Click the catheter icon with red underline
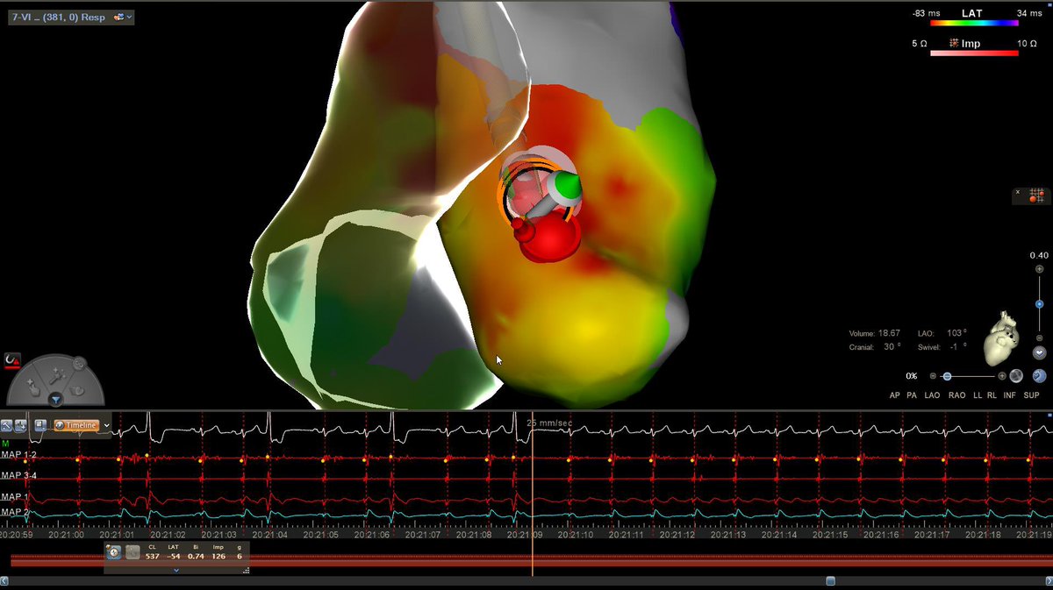 pos(12,359)
